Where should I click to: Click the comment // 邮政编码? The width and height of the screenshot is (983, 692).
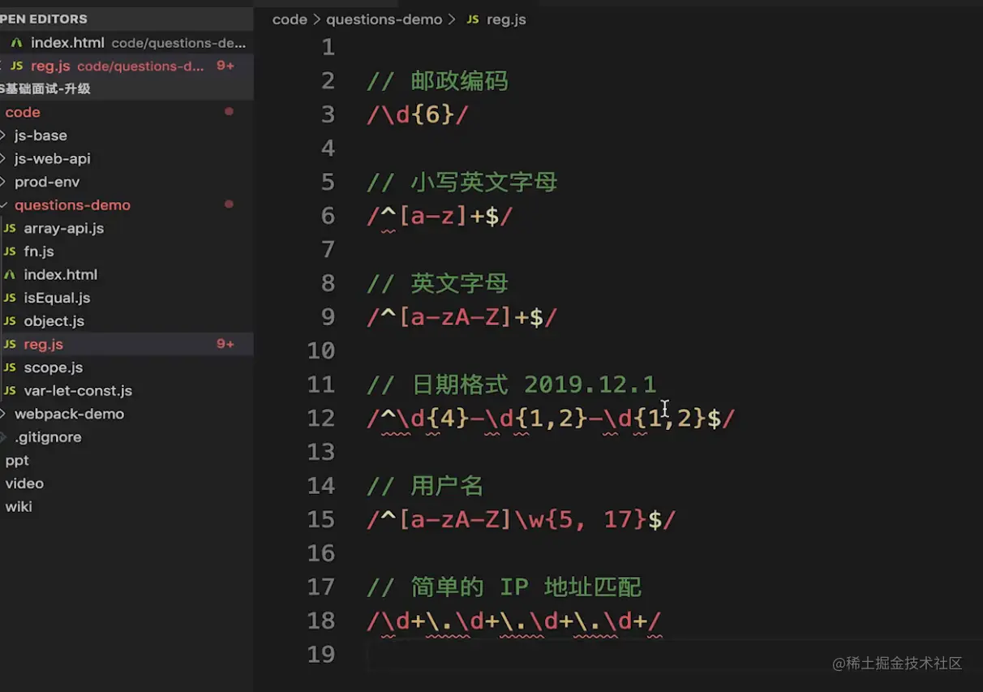pyautogui.click(x=437, y=81)
